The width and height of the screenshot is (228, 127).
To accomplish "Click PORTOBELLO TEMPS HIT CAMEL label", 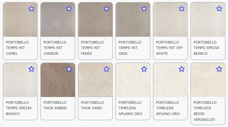I will [x=17, y=48].
